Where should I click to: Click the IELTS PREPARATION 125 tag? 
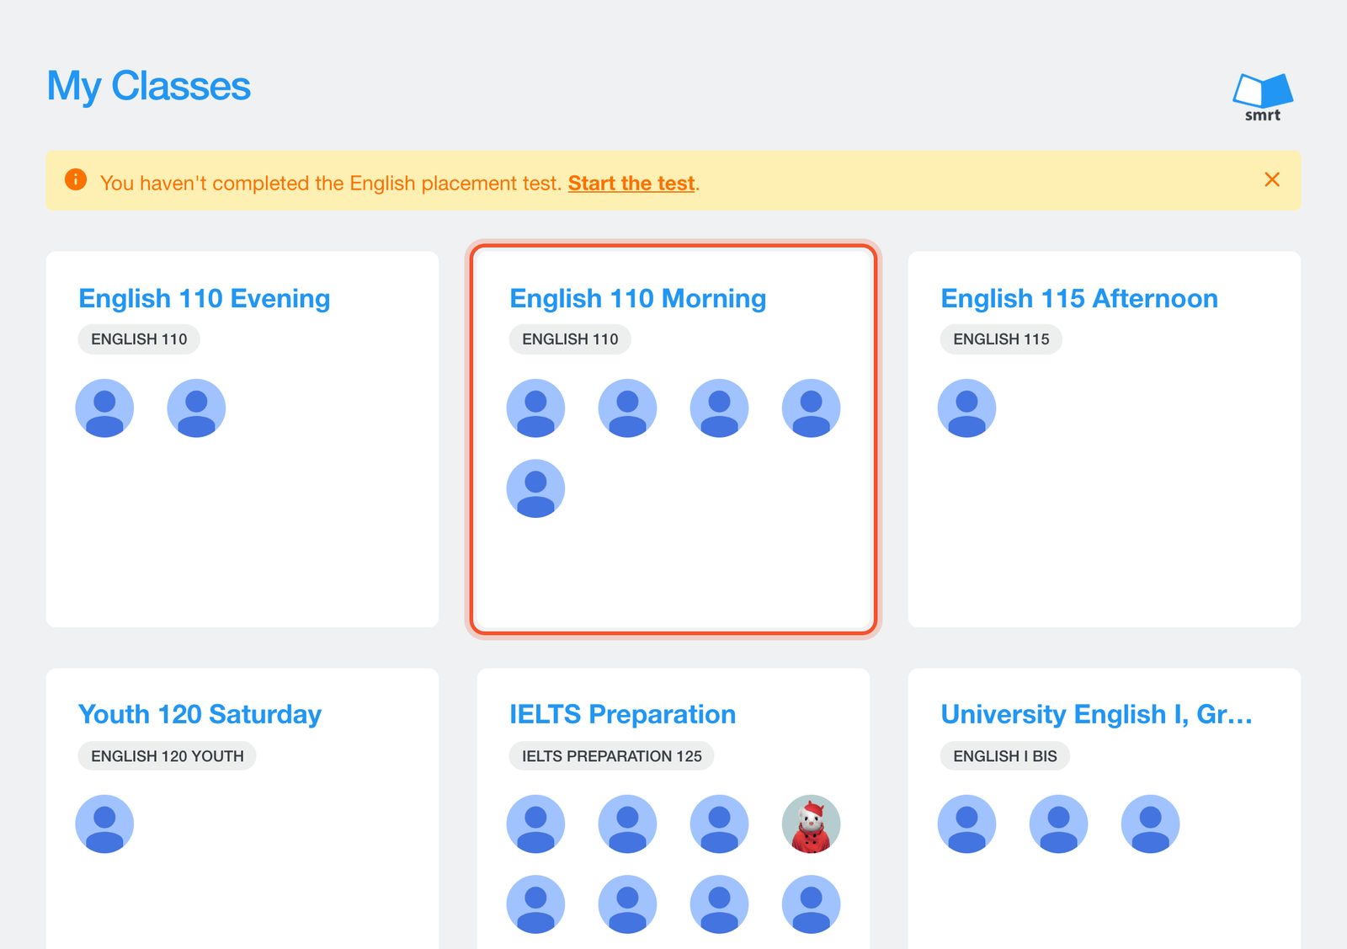click(x=612, y=756)
